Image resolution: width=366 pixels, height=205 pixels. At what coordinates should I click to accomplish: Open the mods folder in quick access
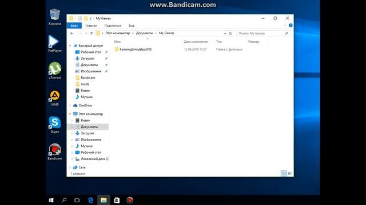click(85, 84)
